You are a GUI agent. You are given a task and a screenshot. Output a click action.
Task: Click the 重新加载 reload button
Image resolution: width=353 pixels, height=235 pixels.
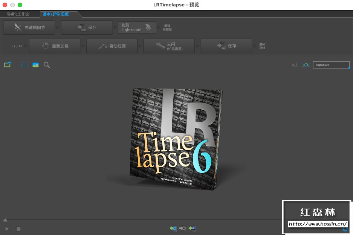coord(55,46)
